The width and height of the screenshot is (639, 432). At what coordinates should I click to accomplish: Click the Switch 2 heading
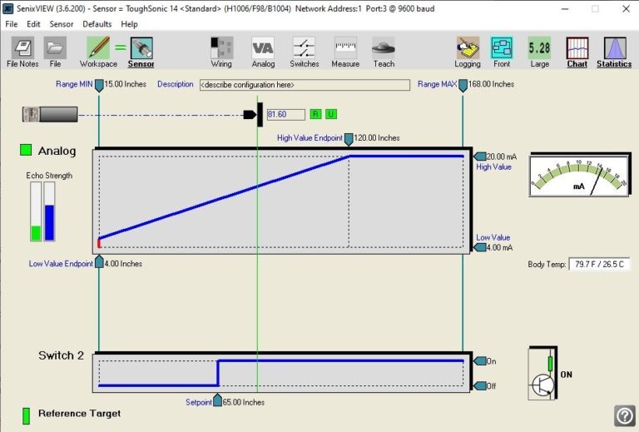(x=61, y=355)
